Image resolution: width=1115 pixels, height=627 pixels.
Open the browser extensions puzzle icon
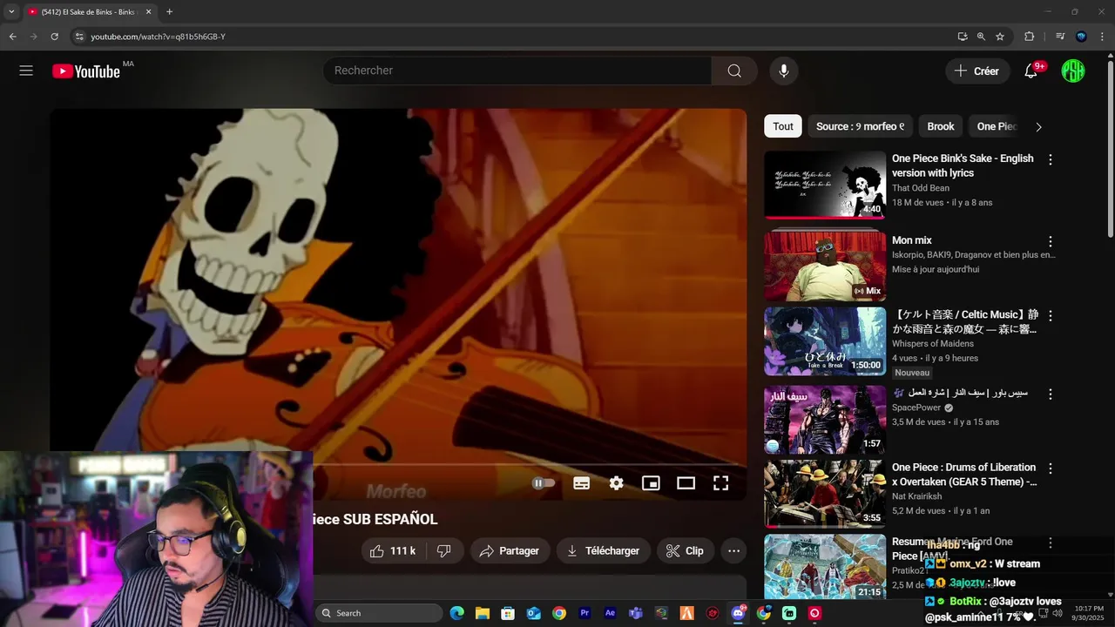pyautogui.click(x=1029, y=37)
